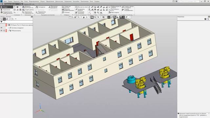210x118 pixels.
Task: Open the Вид menu
Action: tap(22, 1)
